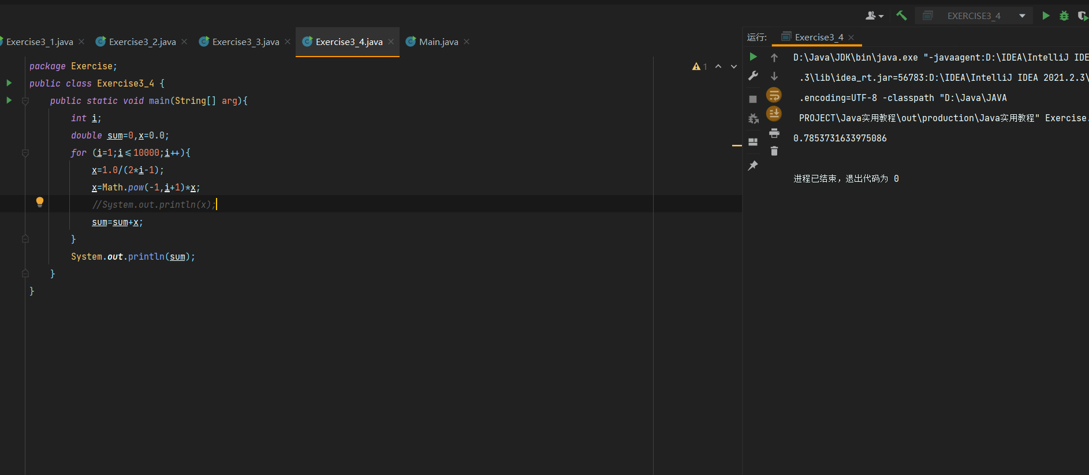Click the 'int i;' declaration line
This screenshot has height=475, width=1089.
click(86, 118)
